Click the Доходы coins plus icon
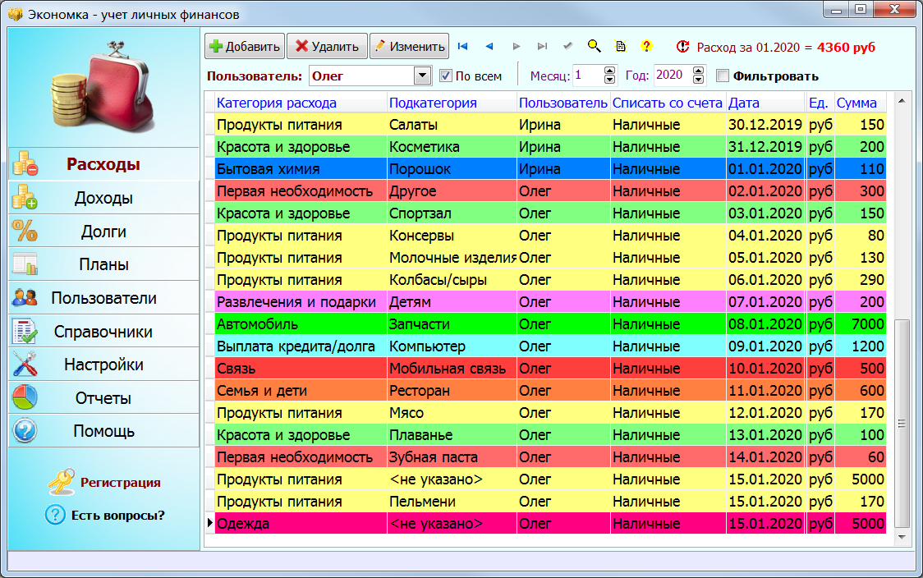 (25, 197)
